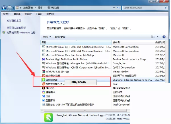Click the WinRAR 5.21 icon
Viewport: 171px width, 124px height.
[x=44, y=72]
